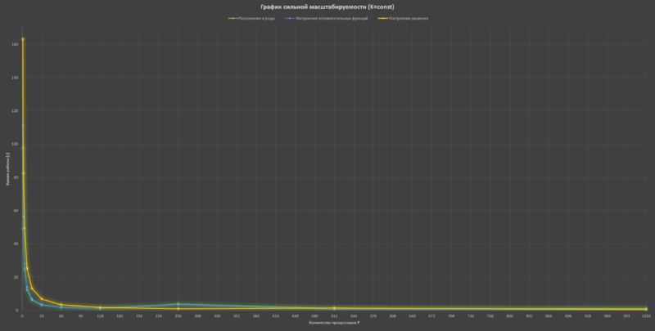Select legend entry "Построение вспомогательных функций"

pyautogui.click(x=332, y=18)
